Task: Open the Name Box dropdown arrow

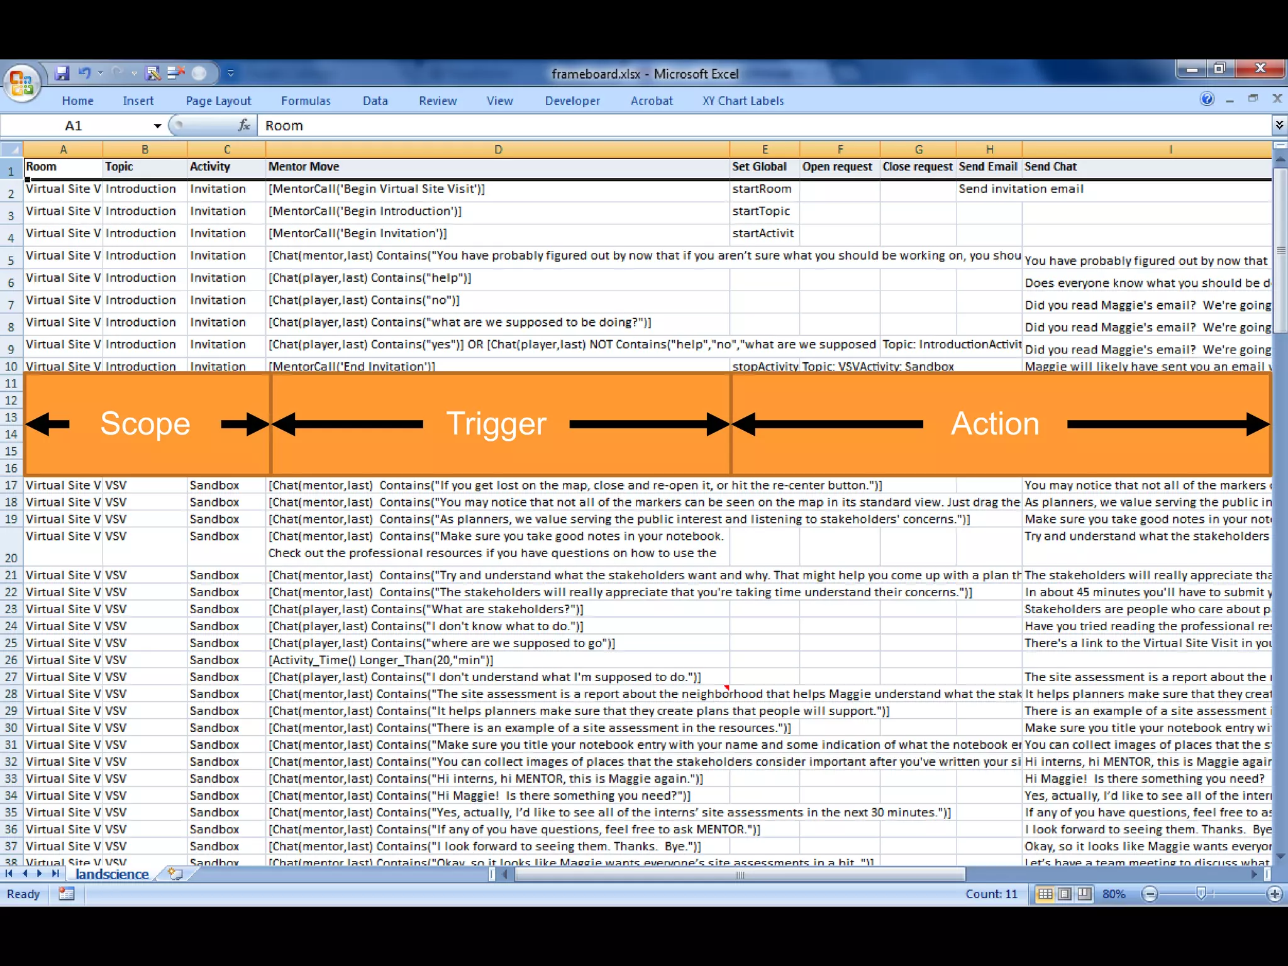Action: pyautogui.click(x=157, y=126)
